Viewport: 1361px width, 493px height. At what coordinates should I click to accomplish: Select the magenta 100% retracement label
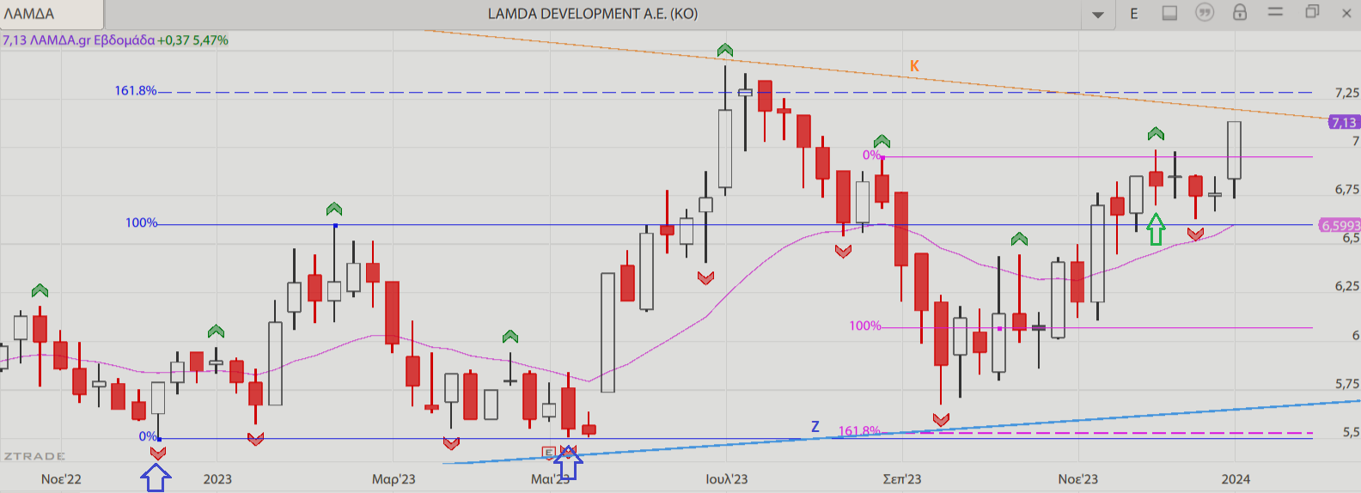click(865, 326)
